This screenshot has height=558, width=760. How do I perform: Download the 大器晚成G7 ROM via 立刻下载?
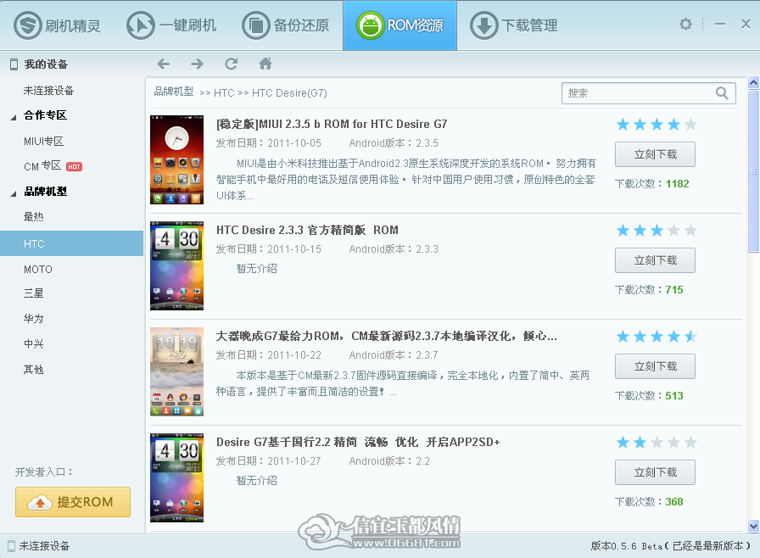pyautogui.click(x=655, y=366)
